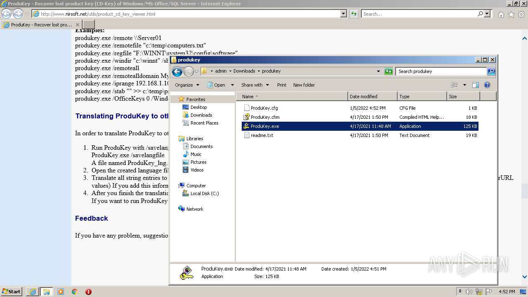This screenshot has height=297, width=528.
Task: Open the Explorer Help question mark icon
Action: pyautogui.click(x=487, y=85)
